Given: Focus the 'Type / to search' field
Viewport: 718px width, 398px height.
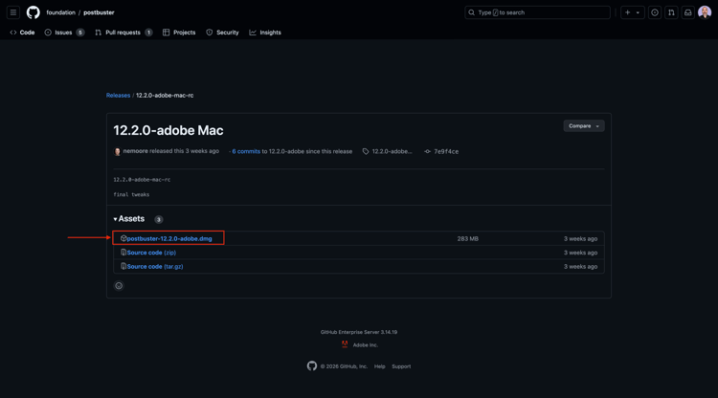Looking at the screenshot, I should (537, 12).
